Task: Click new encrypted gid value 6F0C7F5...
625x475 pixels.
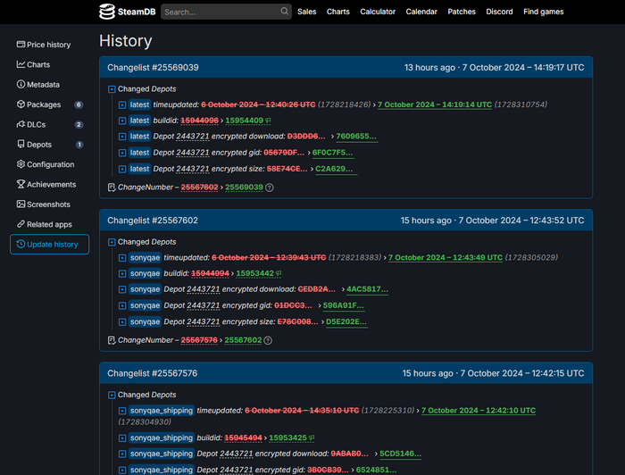Action: (x=332, y=153)
